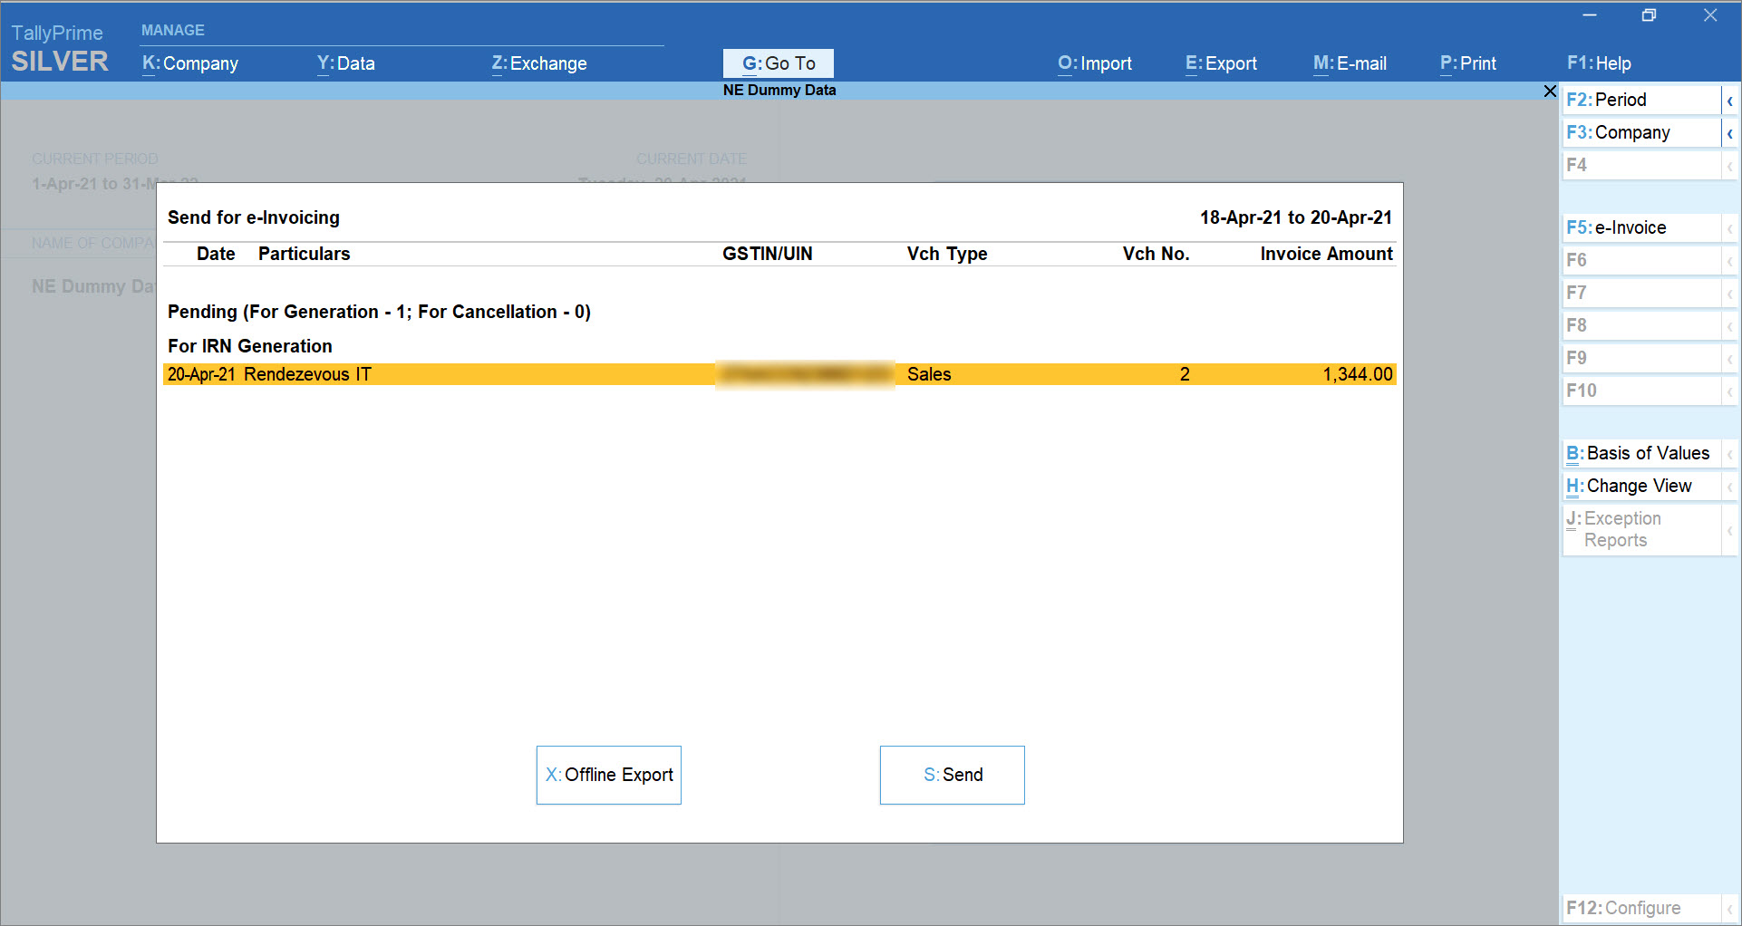Minimize the TallyPrime window

tap(1590, 15)
